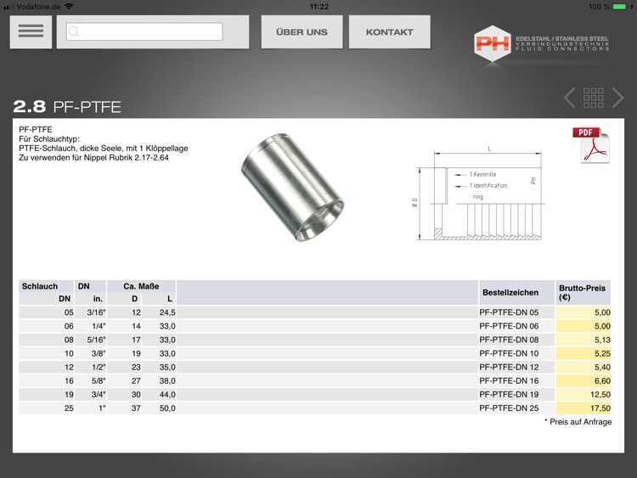Click the price 5,40

[602, 367]
